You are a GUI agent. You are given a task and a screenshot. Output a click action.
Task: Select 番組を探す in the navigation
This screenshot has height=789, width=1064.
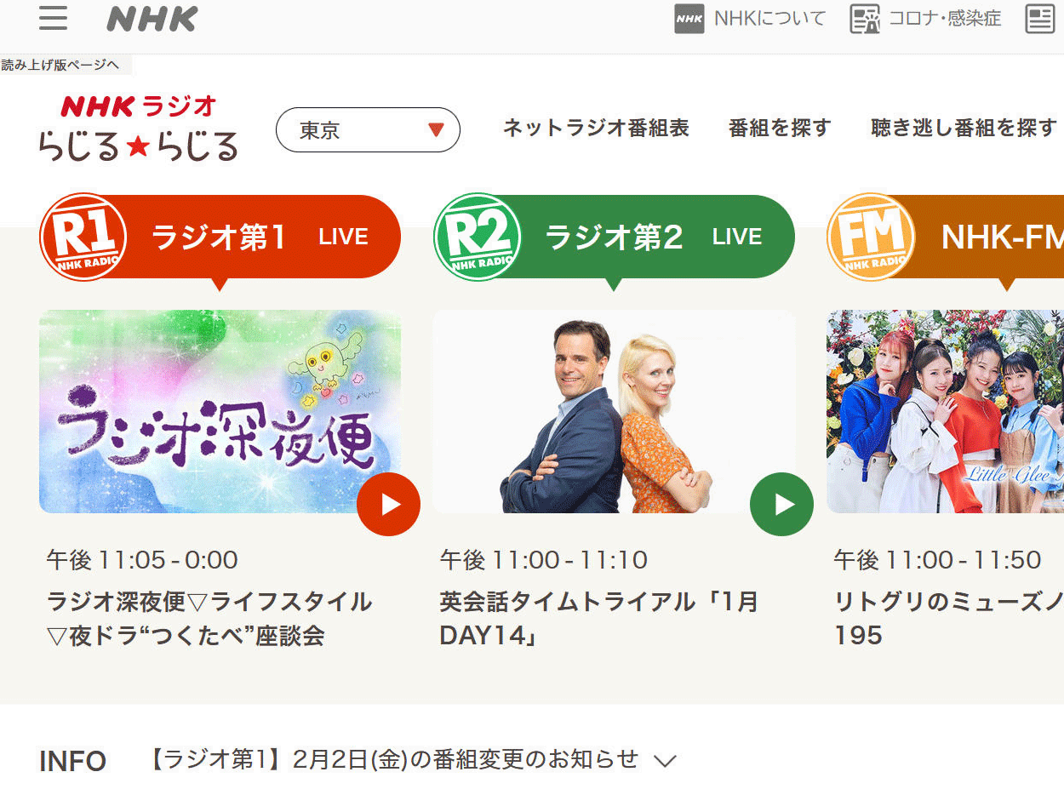click(780, 129)
